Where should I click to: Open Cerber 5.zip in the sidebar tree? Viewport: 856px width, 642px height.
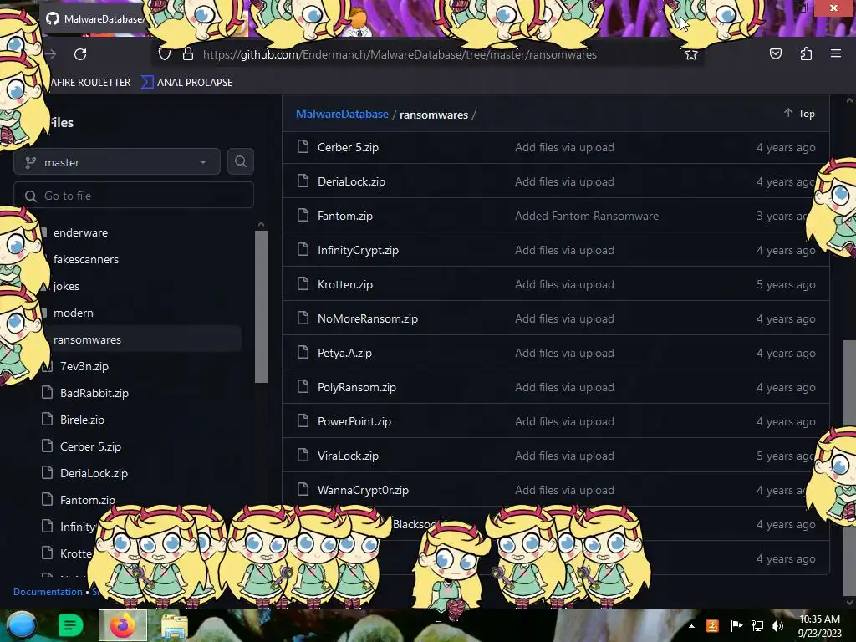point(90,446)
